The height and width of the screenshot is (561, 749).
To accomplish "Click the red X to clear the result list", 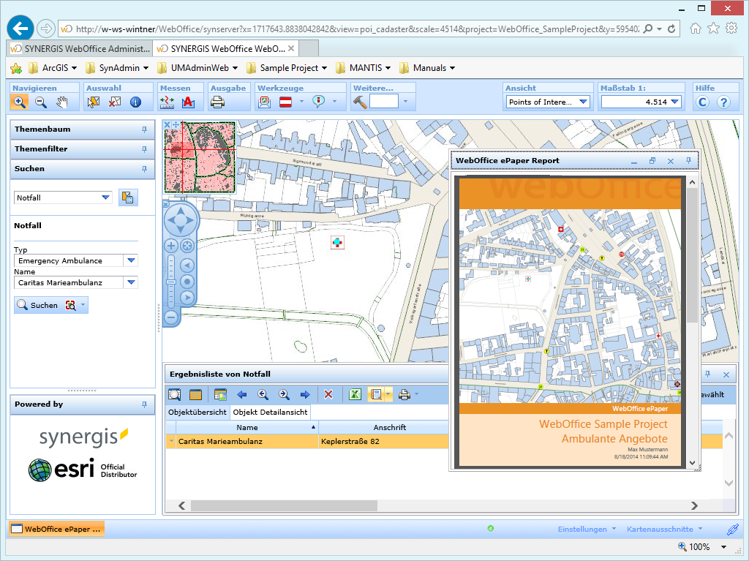I will point(328,394).
